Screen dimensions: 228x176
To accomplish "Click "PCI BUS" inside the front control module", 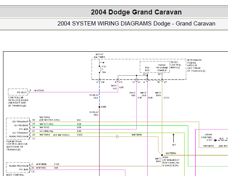I will [147, 69].
